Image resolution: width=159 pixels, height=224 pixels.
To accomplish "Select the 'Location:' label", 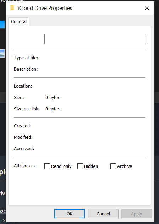I will (23, 86).
